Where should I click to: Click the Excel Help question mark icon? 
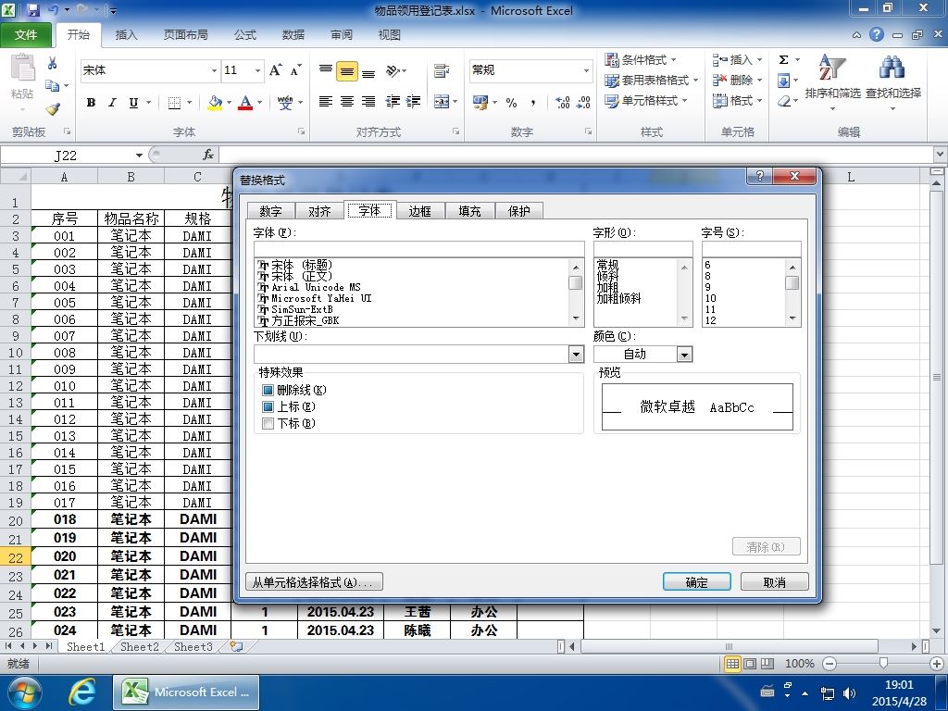877,34
